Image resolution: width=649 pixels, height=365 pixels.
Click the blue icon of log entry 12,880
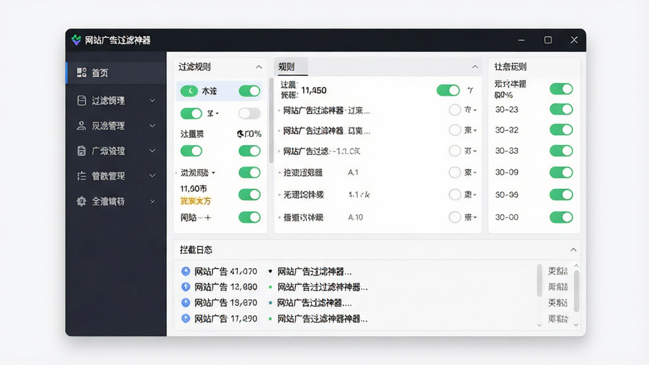[x=186, y=286]
